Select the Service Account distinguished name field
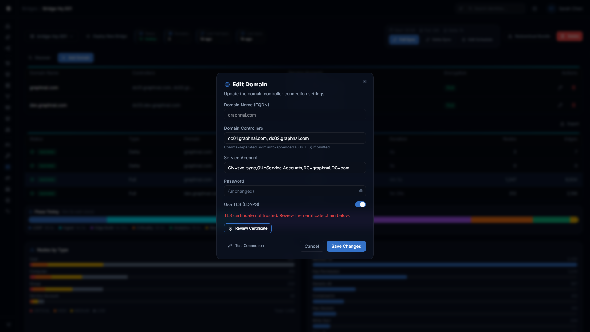Image resolution: width=590 pixels, height=332 pixels. (294, 168)
